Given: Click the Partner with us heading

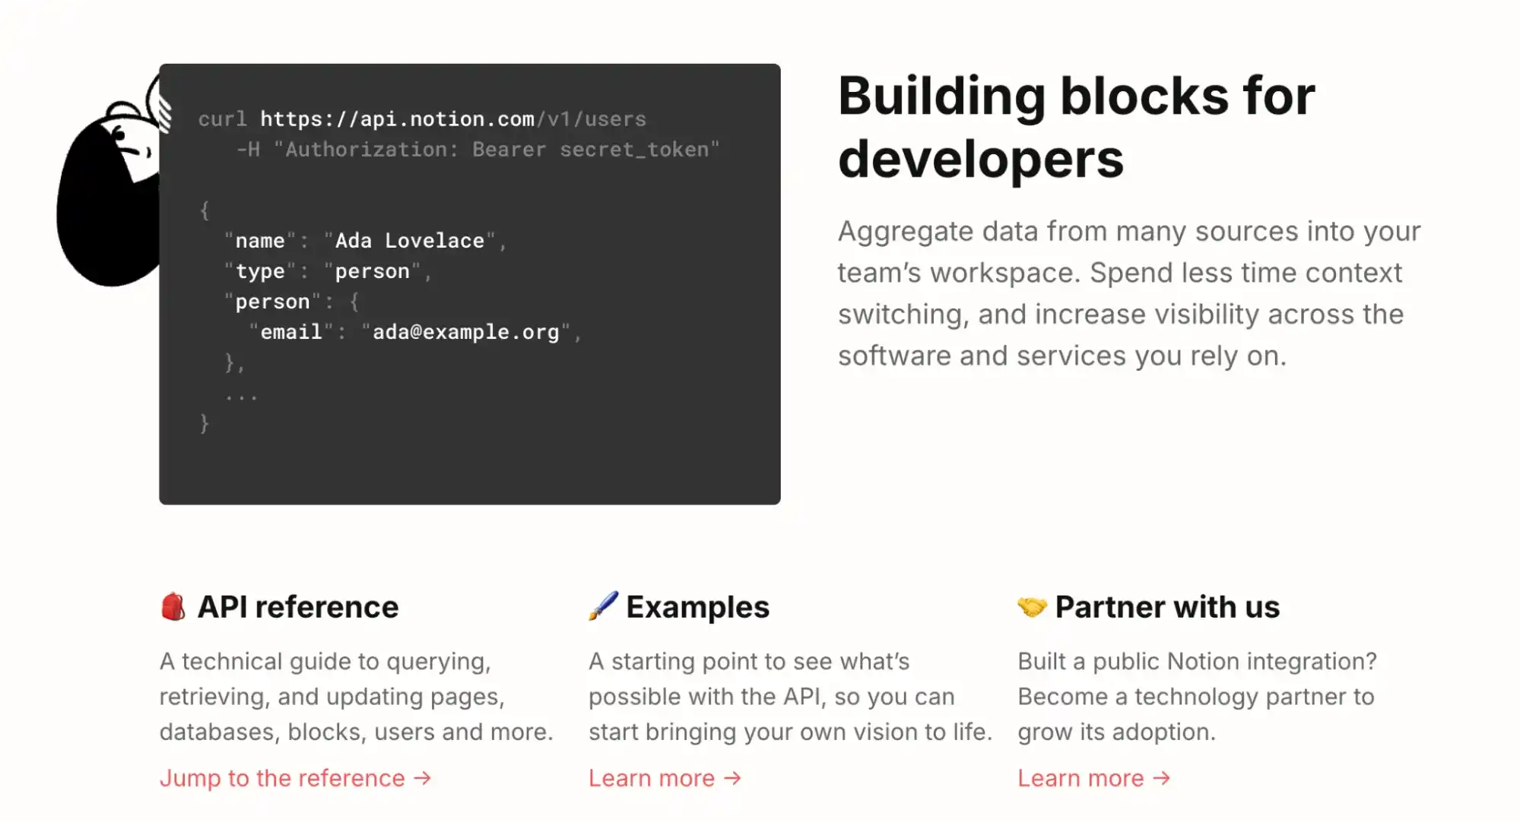Looking at the screenshot, I should [1167, 607].
